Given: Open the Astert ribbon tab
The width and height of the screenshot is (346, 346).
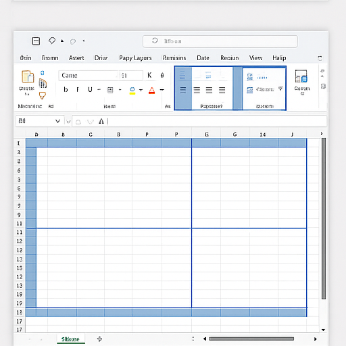Looking at the screenshot, I should click(x=76, y=58).
